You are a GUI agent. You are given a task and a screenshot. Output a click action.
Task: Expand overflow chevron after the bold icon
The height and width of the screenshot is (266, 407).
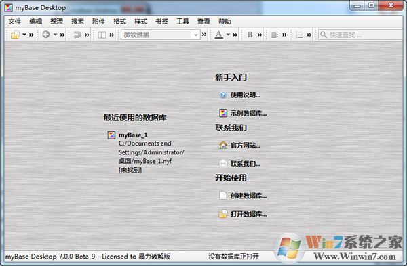point(260,35)
